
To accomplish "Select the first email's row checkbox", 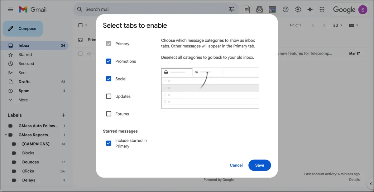I will click(80, 53).
